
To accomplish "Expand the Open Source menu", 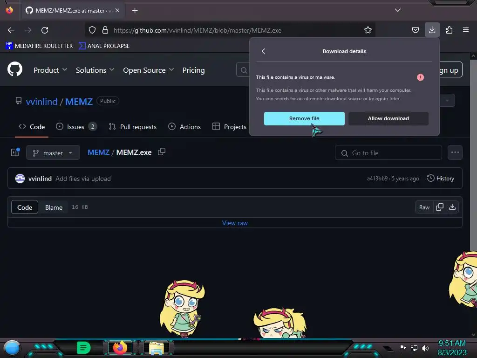I will point(149,70).
